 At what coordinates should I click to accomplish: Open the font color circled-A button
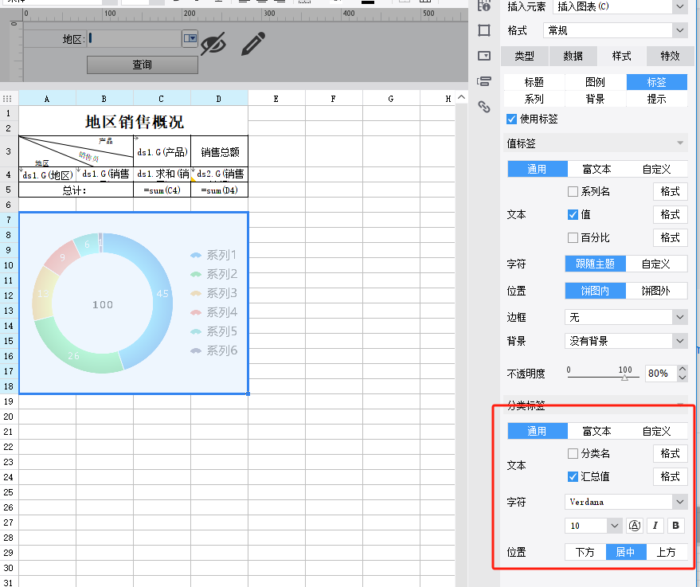[635, 526]
